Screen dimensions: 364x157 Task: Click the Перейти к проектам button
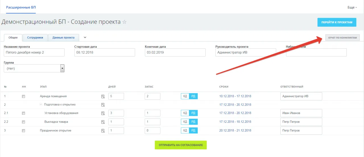pos(337,22)
